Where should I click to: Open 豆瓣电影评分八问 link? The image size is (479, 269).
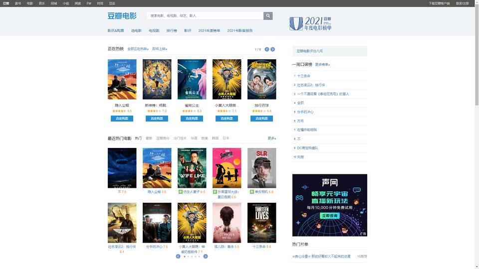point(309,51)
